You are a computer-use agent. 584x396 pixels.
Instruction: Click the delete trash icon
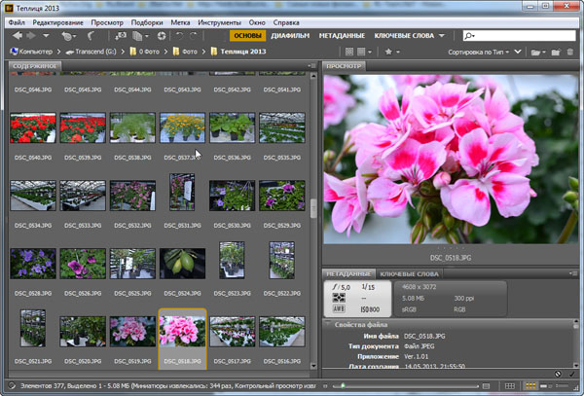(569, 52)
